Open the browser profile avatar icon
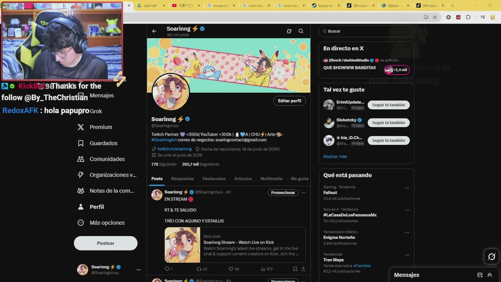 (x=493, y=17)
